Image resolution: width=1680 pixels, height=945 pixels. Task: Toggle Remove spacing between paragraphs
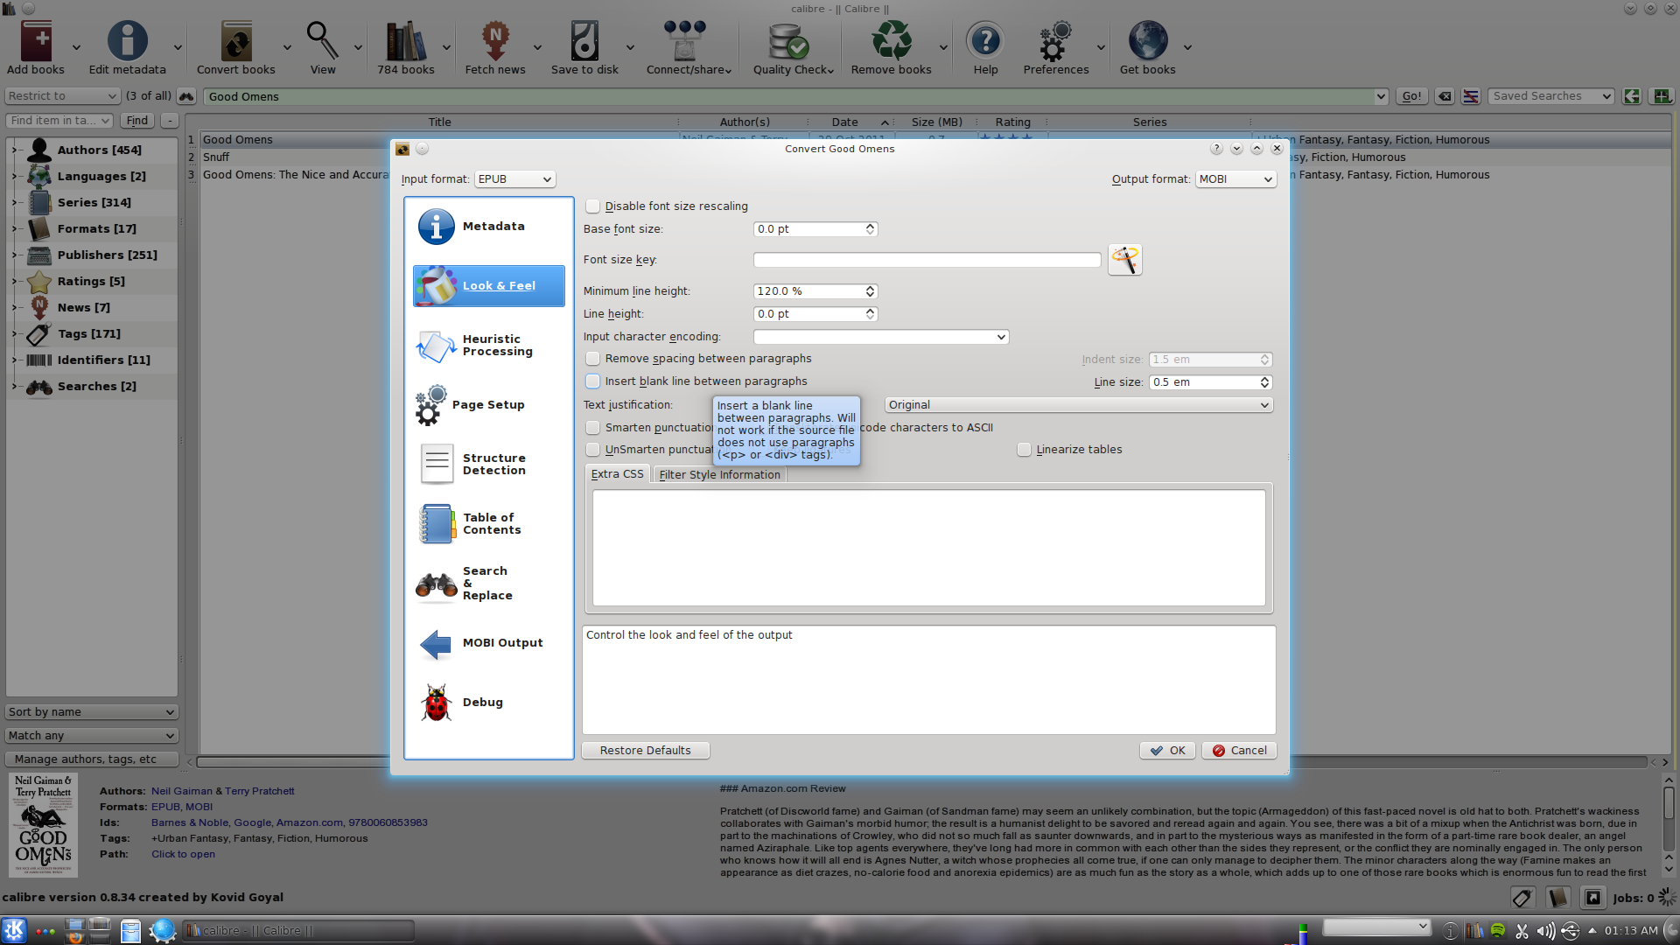pyautogui.click(x=593, y=359)
